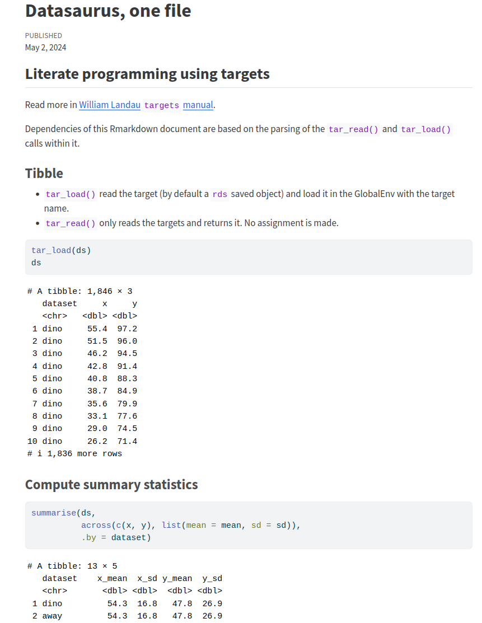
Task: Click the '# A tibble: 13 × 5' output line
Action: 72,566
